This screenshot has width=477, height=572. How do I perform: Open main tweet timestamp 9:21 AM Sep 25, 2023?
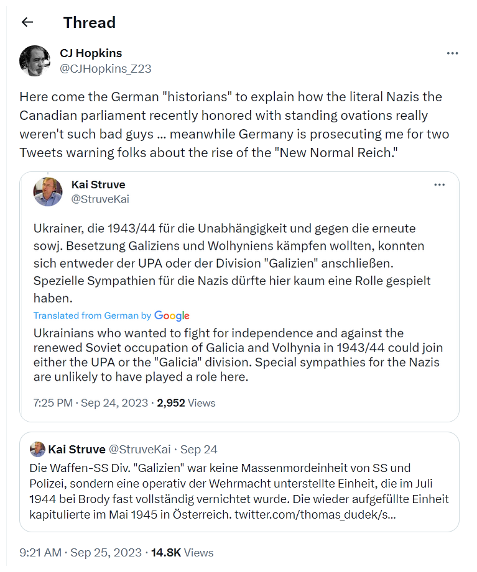pyautogui.click(x=80, y=552)
